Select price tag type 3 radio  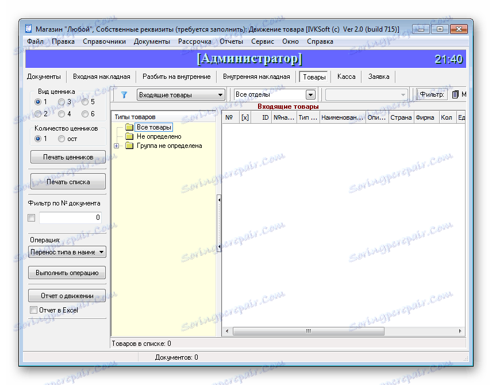(61, 102)
